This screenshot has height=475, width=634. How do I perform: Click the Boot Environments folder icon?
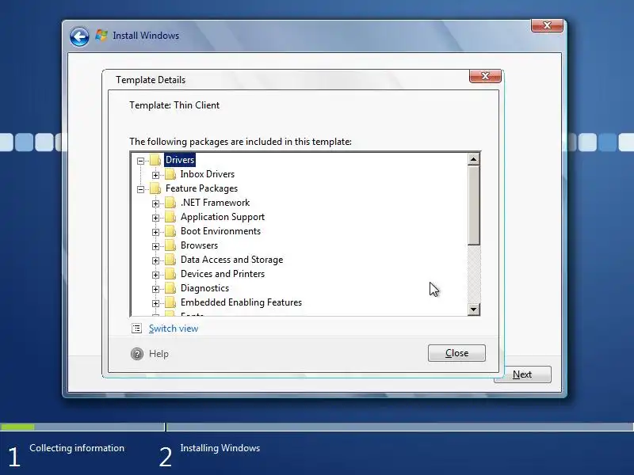pyautogui.click(x=170, y=231)
